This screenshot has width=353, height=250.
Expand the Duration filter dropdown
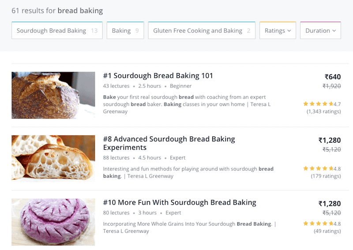pos(320,30)
